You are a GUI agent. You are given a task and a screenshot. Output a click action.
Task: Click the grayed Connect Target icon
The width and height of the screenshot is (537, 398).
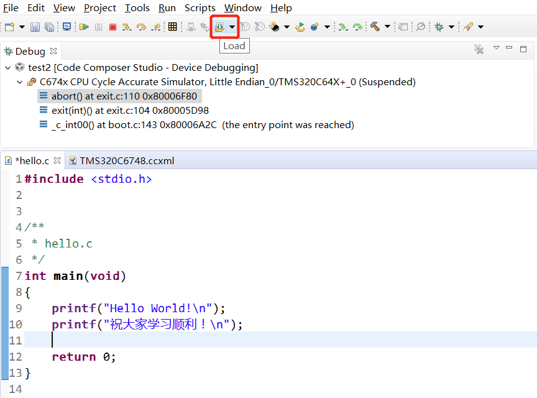pyautogui.click(x=191, y=27)
